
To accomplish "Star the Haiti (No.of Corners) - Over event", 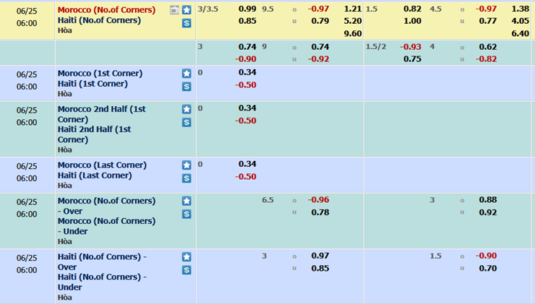I will click(187, 256).
